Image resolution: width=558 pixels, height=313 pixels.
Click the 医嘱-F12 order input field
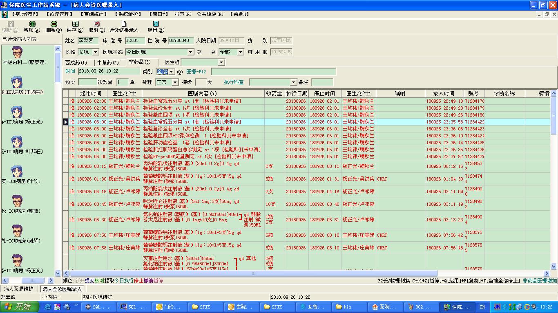tap(273, 72)
